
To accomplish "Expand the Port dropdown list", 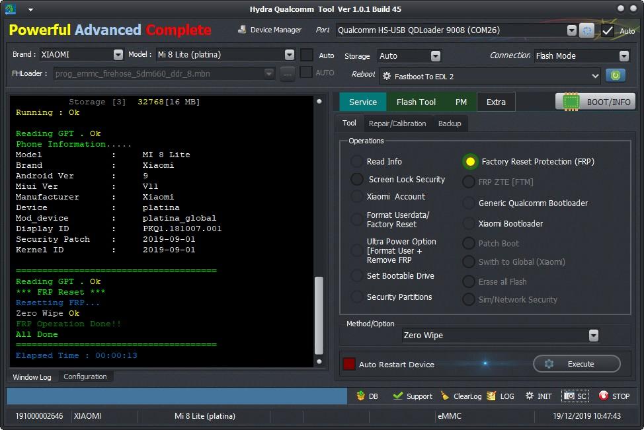I will click(x=572, y=30).
